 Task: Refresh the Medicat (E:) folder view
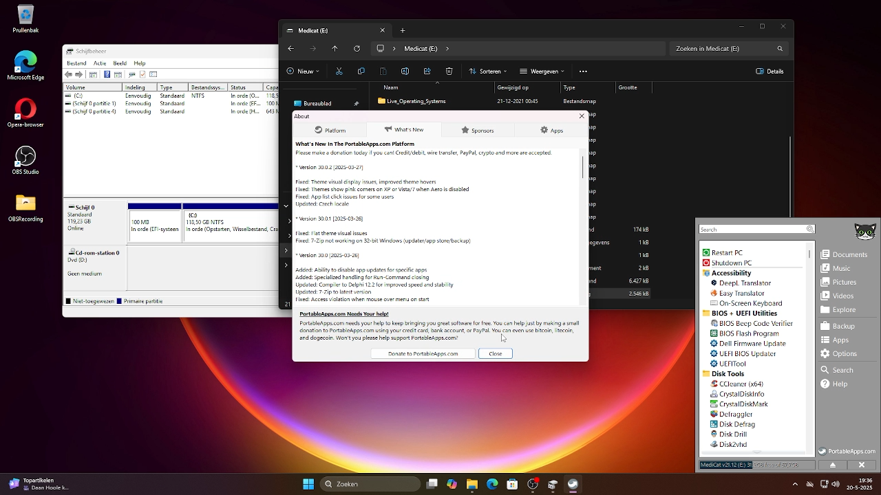click(x=357, y=48)
